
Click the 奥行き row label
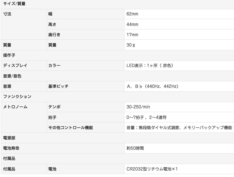click(54, 35)
